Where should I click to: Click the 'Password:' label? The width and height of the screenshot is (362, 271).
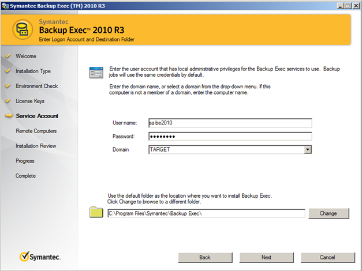click(x=124, y=136)
